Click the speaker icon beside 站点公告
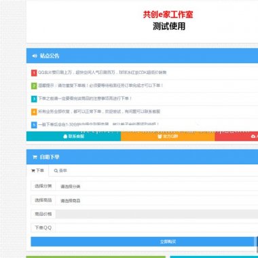This screenshot has width=258, height=258. click(x=35, y=56)
